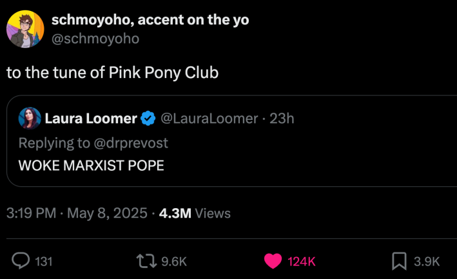The width and height of the screenshot is (457, 279).
Task: Open Laura Loomer's small avatar
Action: (29, 119)
